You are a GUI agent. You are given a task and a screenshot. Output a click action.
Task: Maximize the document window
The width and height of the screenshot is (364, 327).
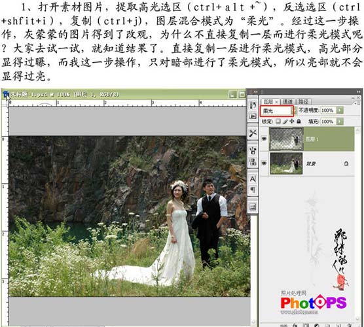[242, 94]
